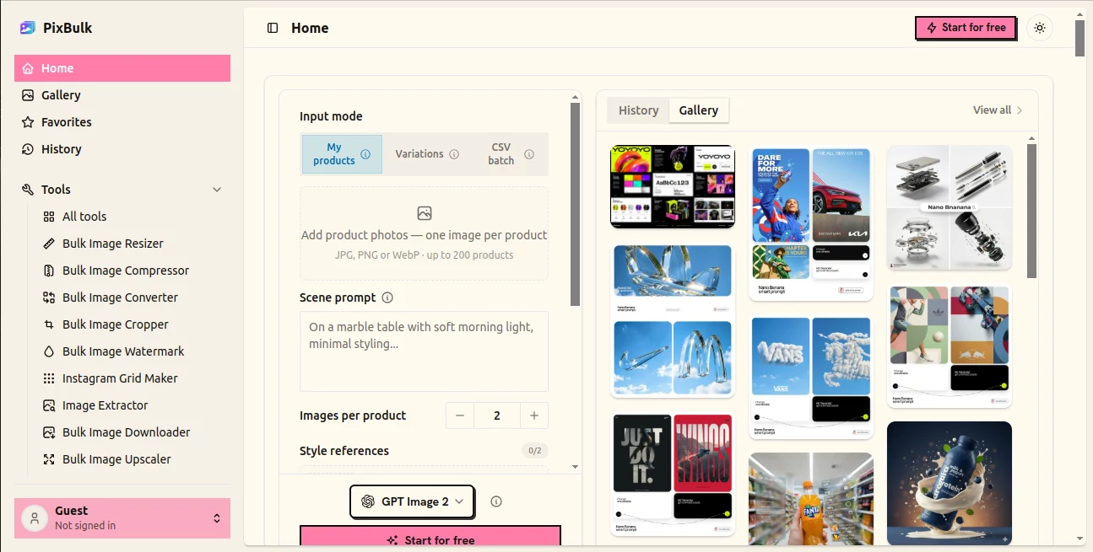
Task: Open the VANS clouds gallery thumbnail
Action: [x=811, y=376]
